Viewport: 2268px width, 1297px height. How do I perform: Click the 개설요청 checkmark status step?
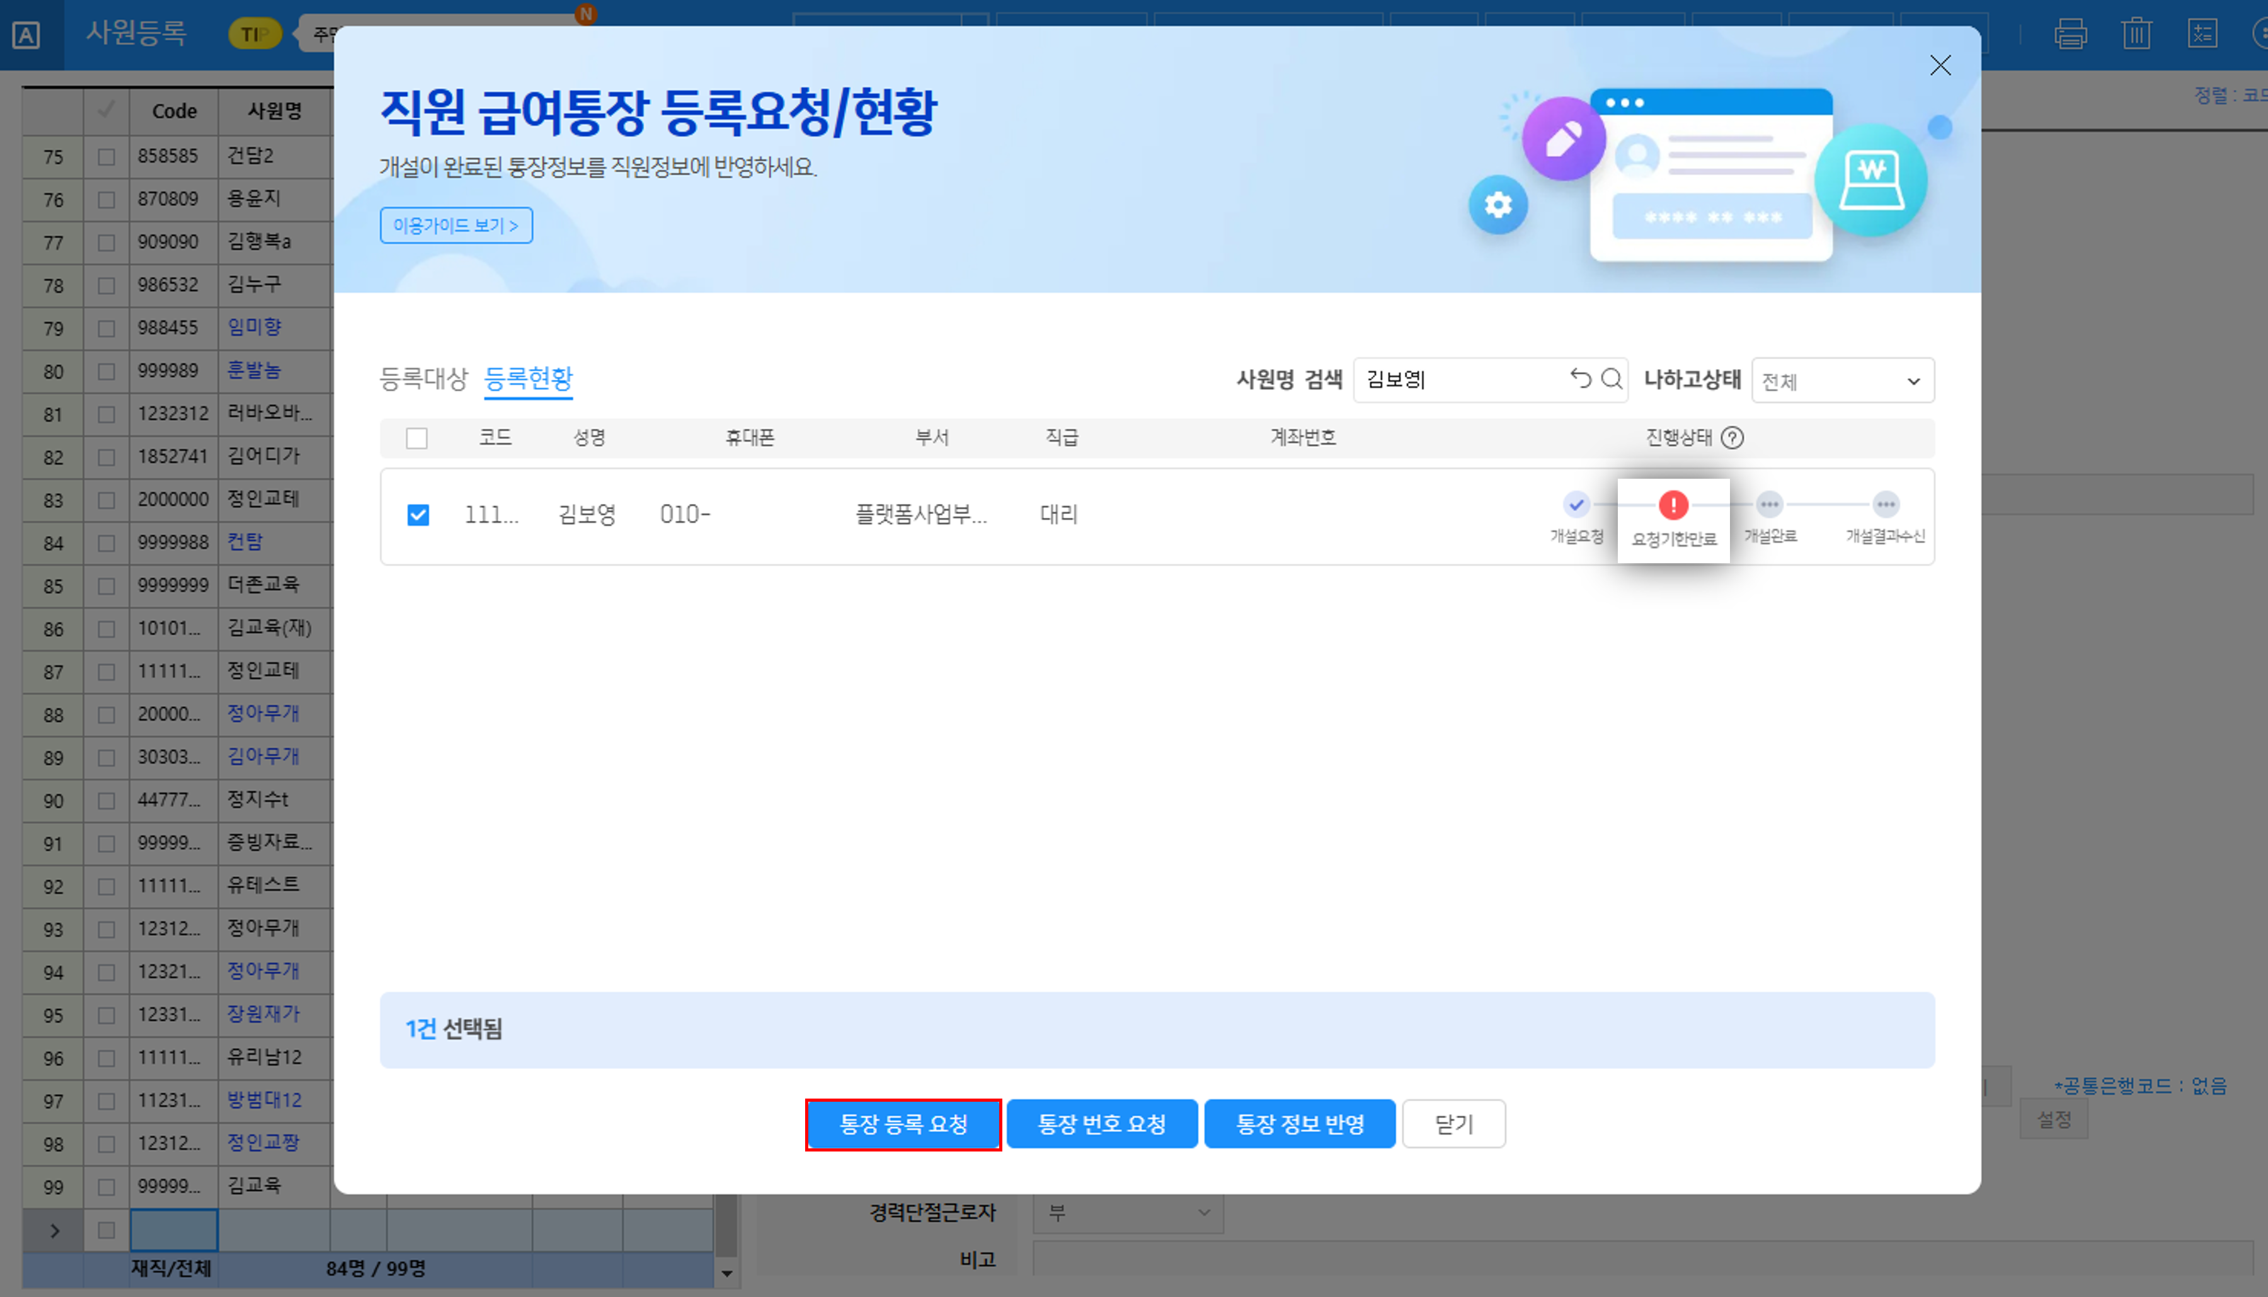pos(1576,504)
